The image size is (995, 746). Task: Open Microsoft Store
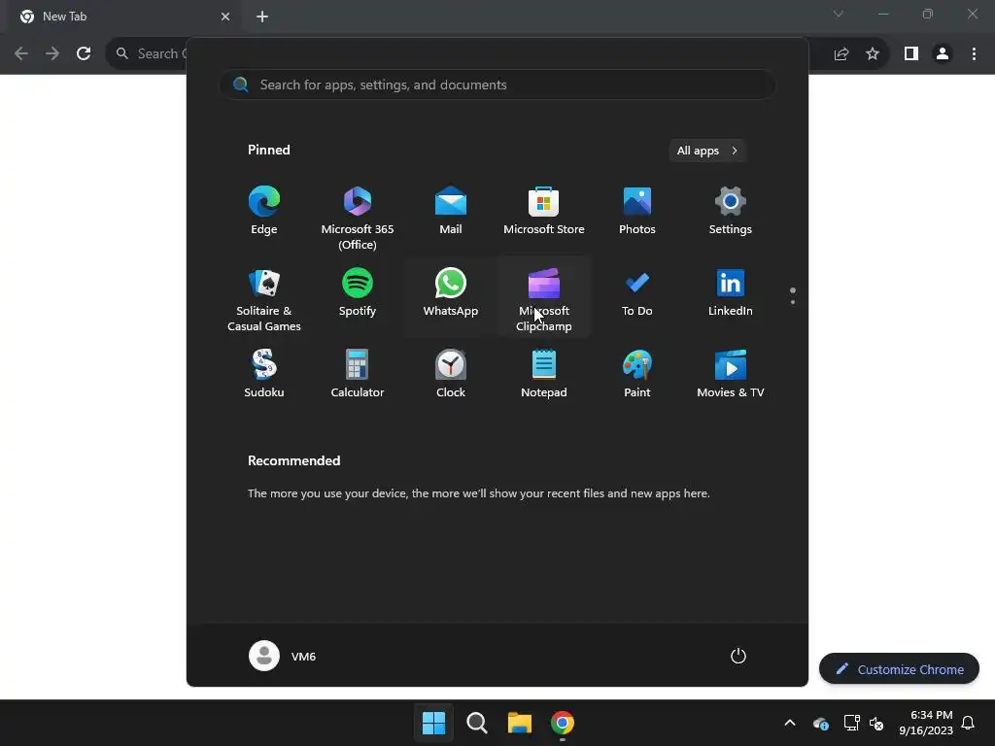coord(544,211)
